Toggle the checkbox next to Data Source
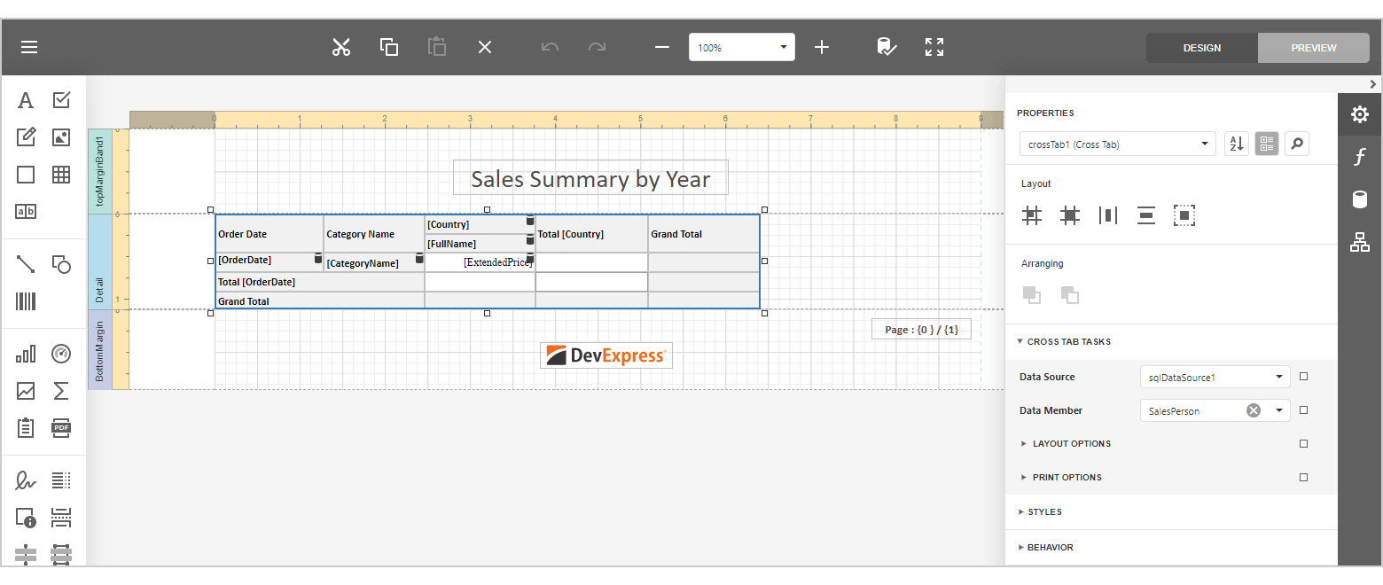The height and width of the screenshot is (585, 1383). coord(1303,376)
